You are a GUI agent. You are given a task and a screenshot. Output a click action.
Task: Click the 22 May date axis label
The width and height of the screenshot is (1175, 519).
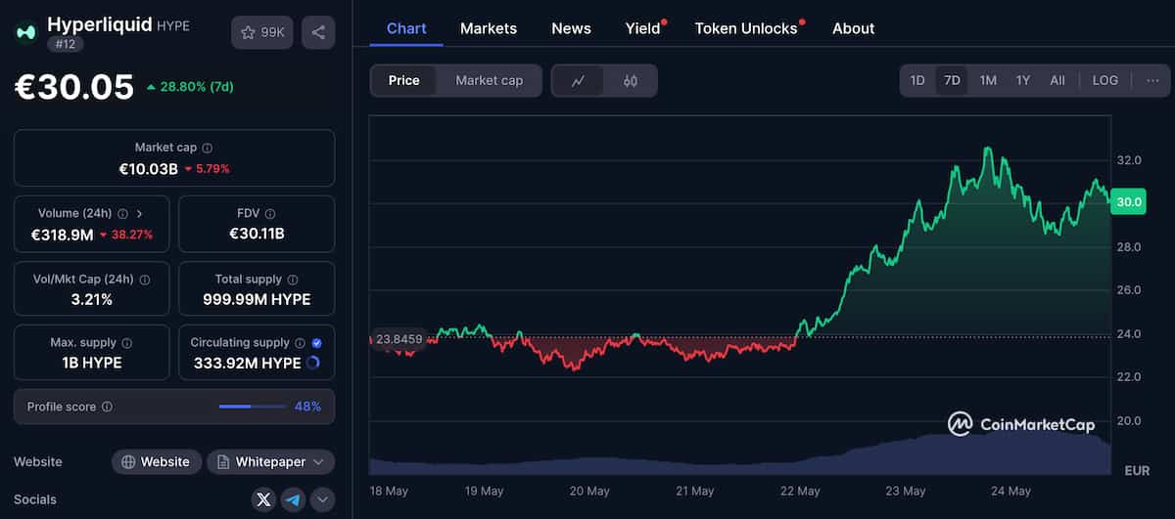pyautogui.click(x=800, y=491)
